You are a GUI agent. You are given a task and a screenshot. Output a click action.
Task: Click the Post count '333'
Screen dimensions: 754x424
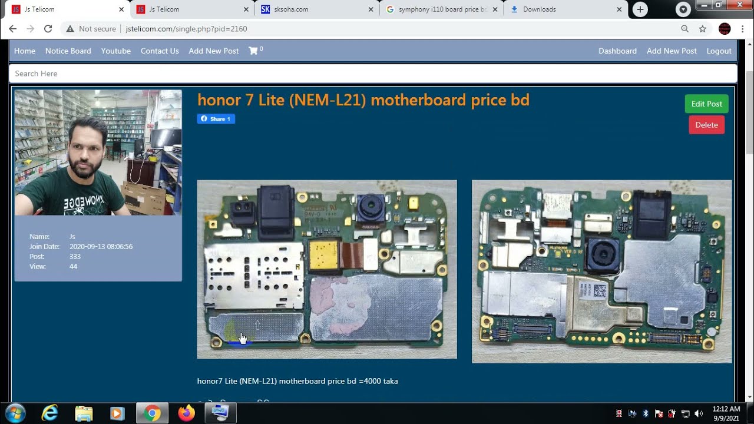point(75,256)
